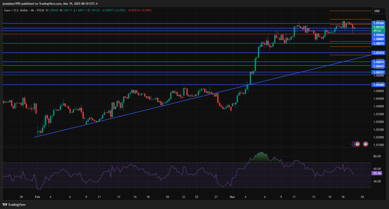Open the rightmost US flag economic event

(x=365, y=144)
